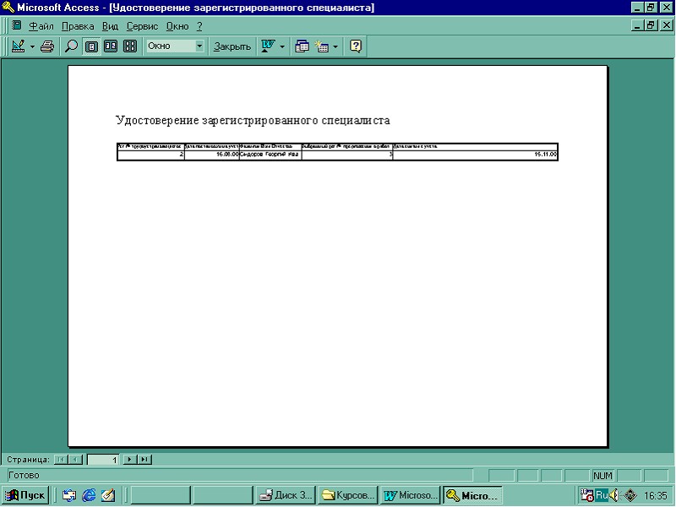Screen dimensions: 676x507
Task: Click the cell with name Сидоров Георгий
Action: (x=270, y=155)
